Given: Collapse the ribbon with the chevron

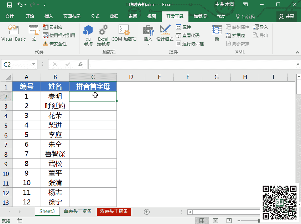Looking at the screenshot, I should [297, 52].
